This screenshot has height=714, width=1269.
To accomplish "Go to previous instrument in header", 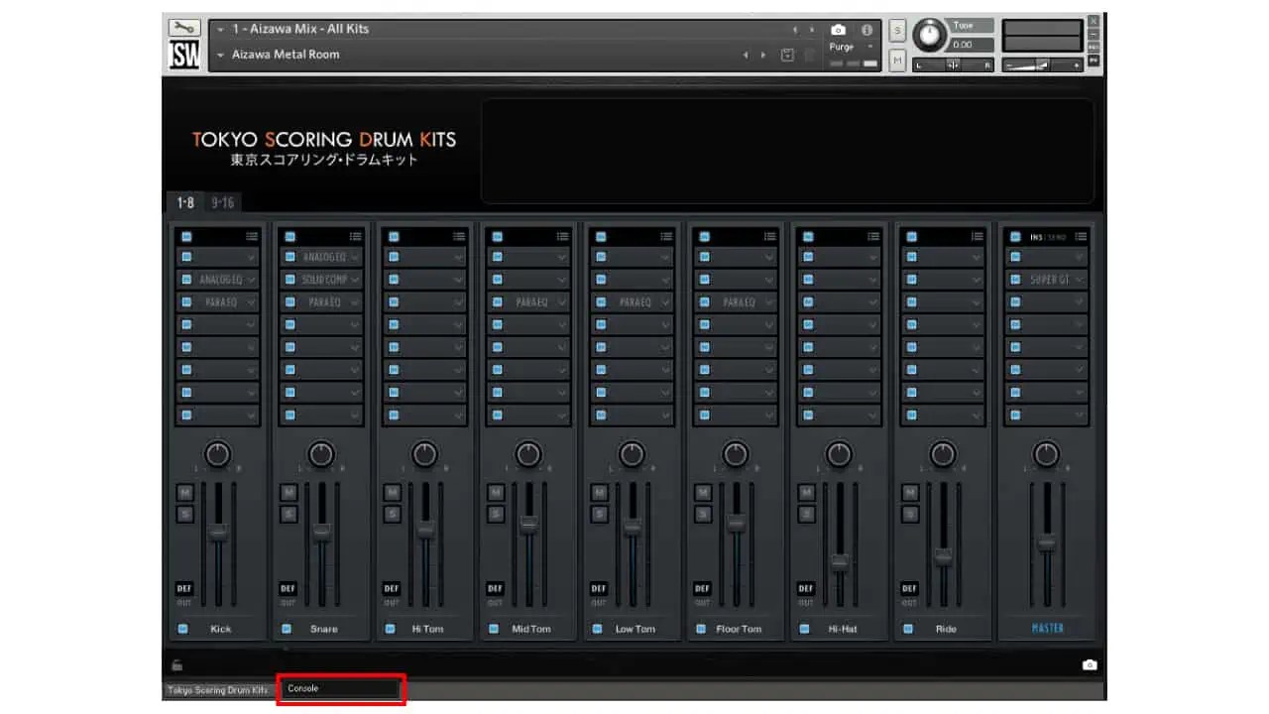I will point(795,30).
